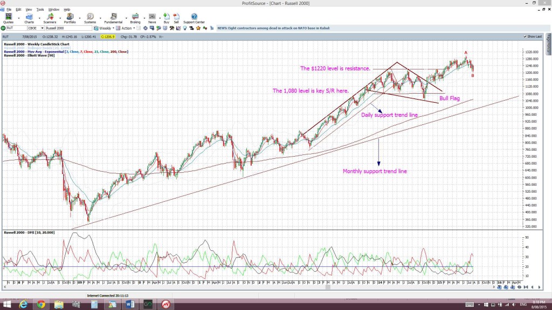
Task: Open the Fundamental toolbar icon
Action: tap(113, 18)
